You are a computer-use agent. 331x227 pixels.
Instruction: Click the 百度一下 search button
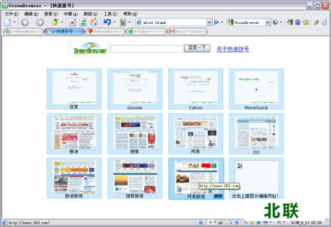(197, 49)
